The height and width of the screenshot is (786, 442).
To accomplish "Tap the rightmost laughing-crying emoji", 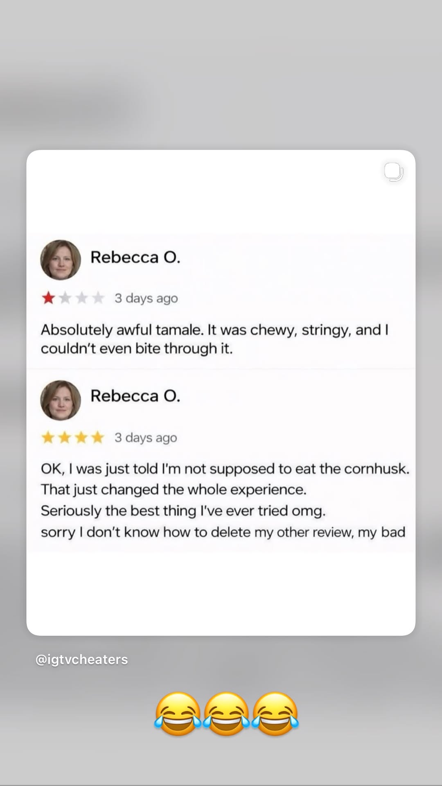I will point(275,714).
